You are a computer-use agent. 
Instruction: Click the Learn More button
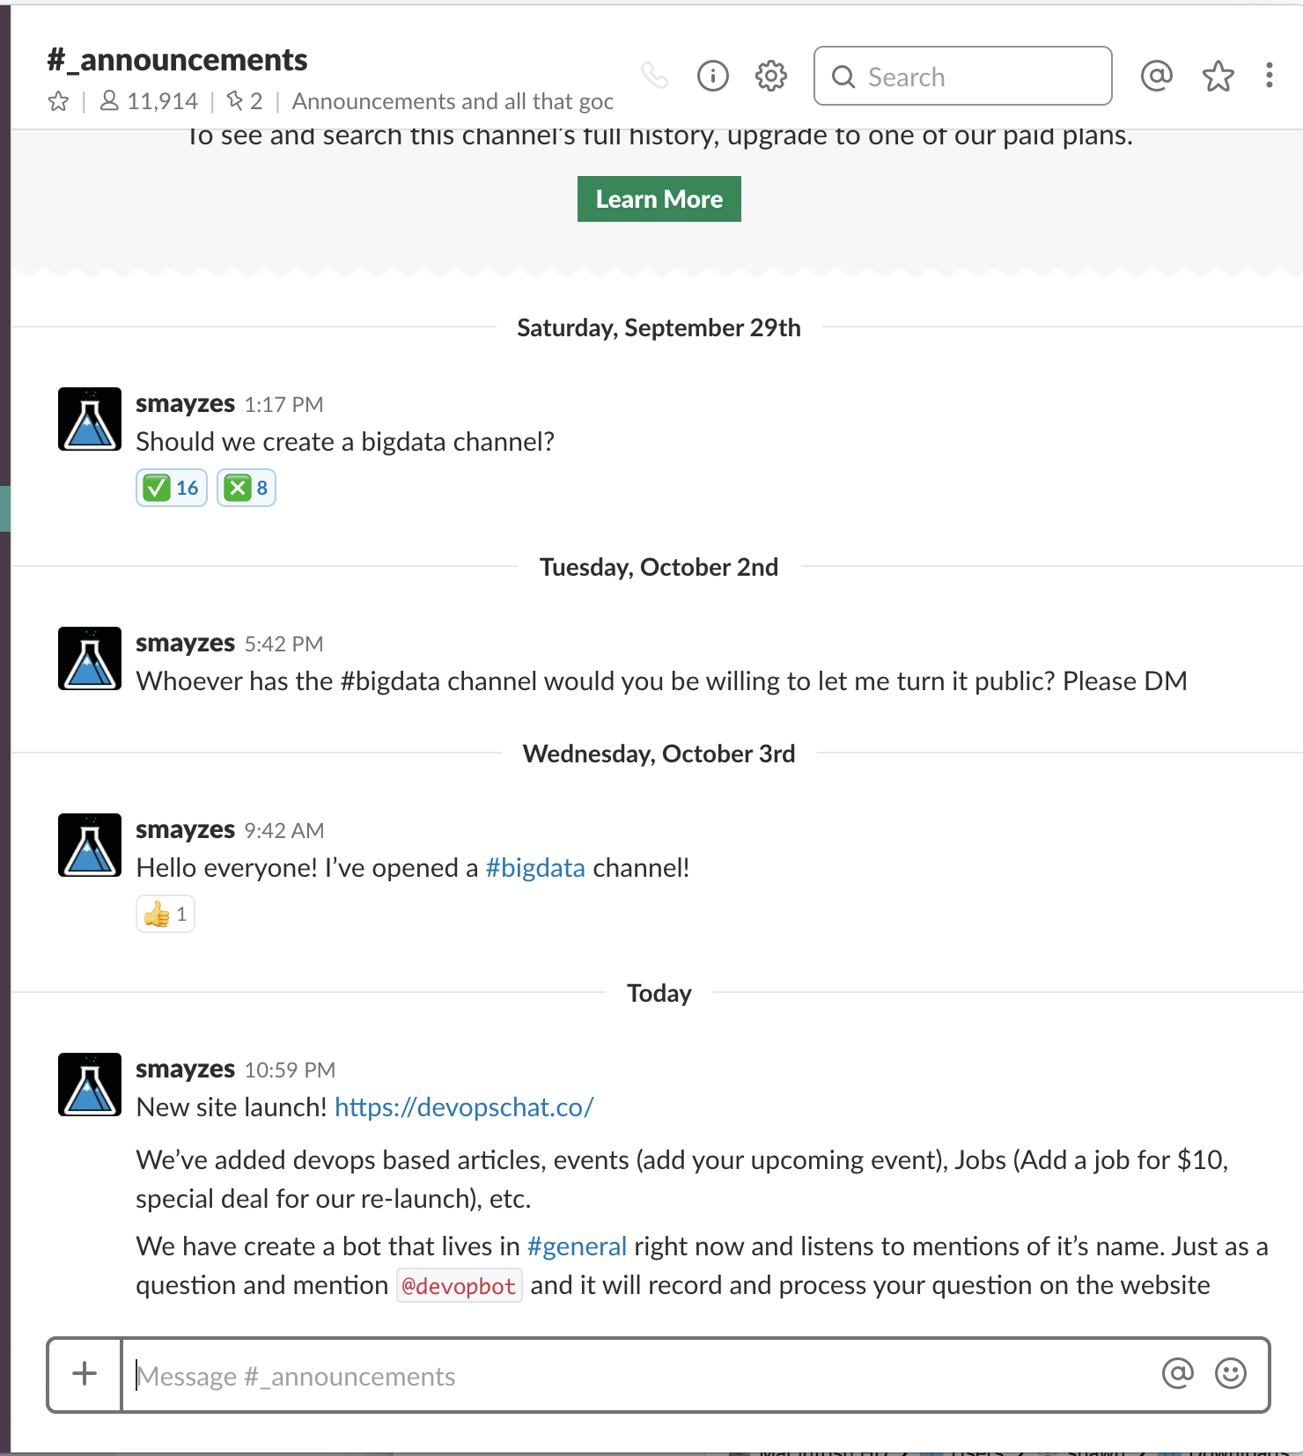click(658, 198)
